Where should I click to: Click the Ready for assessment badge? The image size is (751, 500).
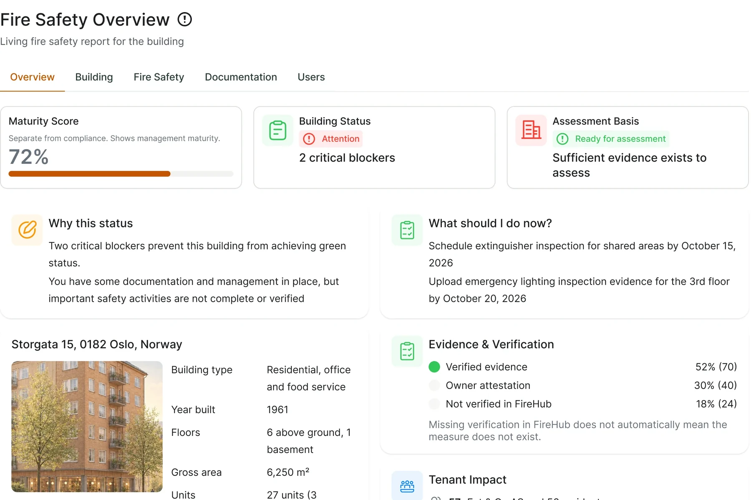pyautogui.click(x=611, y=139)
